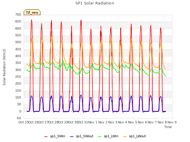
Task: Click the Oct 31 x-axis tick label
Action: pos(83,122)
